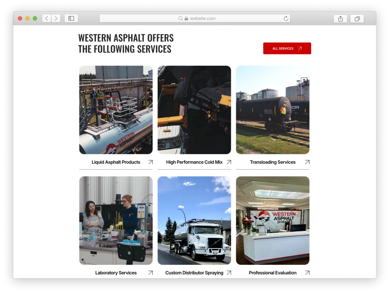Screen dimensions: 389x293
Task: Go back using the browser back arrow
Action: (47, 18)
